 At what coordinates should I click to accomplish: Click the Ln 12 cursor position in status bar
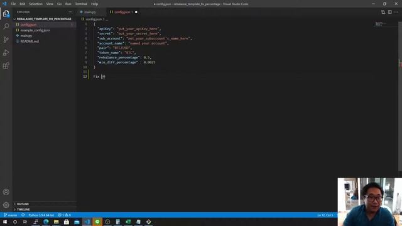(x=325, y=215)
